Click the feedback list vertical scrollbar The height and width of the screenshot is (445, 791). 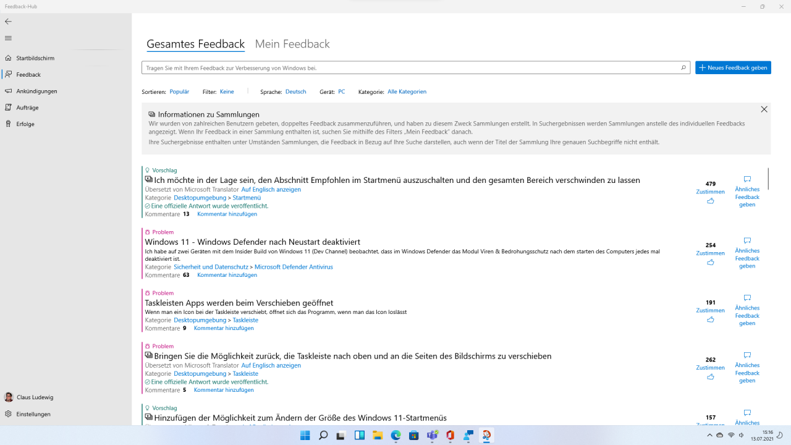pos(768,179)
